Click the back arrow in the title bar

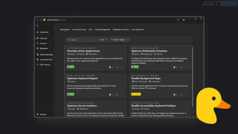tap(37, 20)
